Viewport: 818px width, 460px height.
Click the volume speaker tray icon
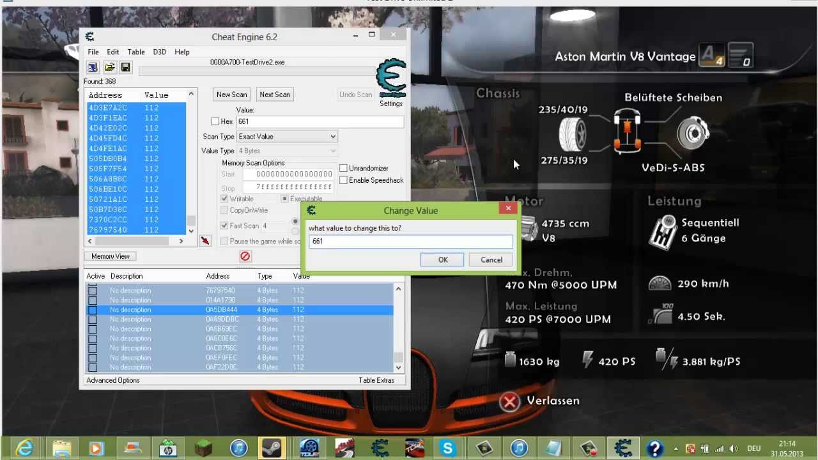pyautogui.click(x=734, y=448)
